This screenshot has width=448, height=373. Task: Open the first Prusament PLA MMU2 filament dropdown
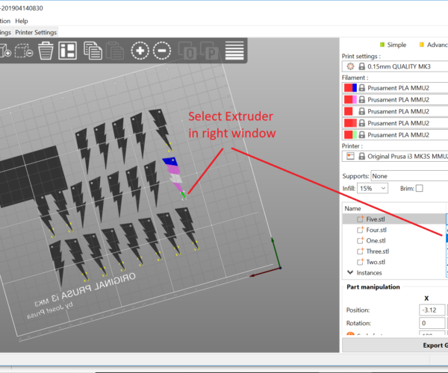tap(395, 88)
